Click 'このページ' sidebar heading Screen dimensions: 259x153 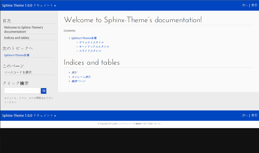point(13,66)
